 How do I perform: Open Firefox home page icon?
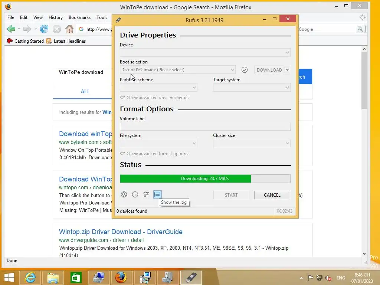pyautogui.click(x=69, y=29)
